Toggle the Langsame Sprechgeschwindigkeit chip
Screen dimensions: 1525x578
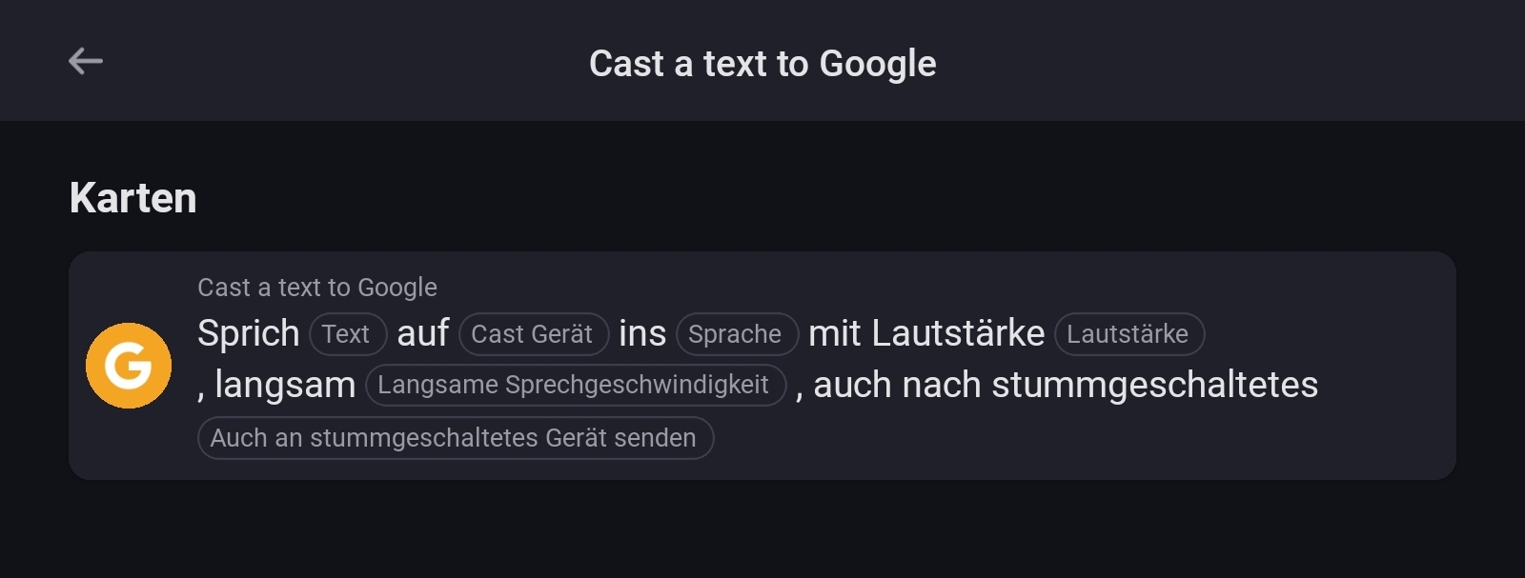pyautogui.click(x=575, y=386)
